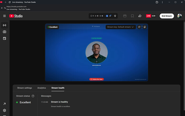Image resolution: width=185 pixels, height=116 pixels.
Task: Open the hamburger navigation menu
Action: pyautogui.click(x=5, y=16)
